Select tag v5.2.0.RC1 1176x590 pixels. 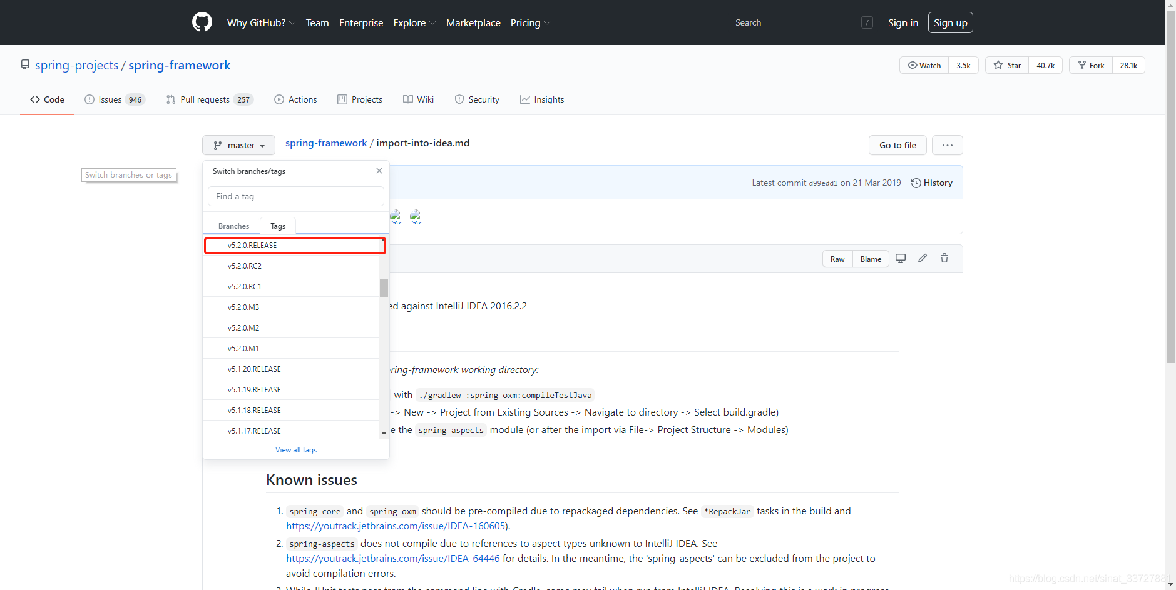click(x=291, y=287)
